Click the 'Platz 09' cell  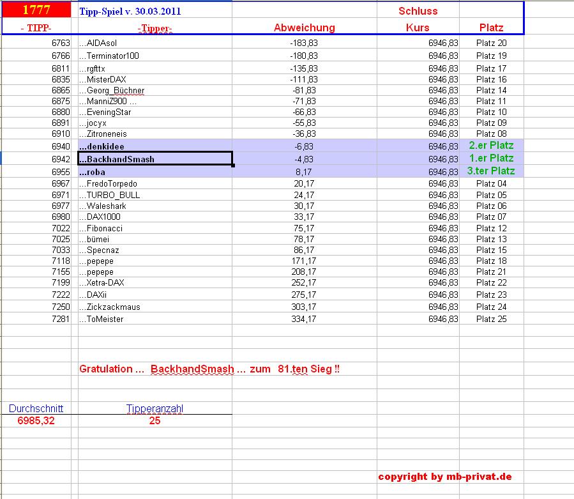point(491,123)
